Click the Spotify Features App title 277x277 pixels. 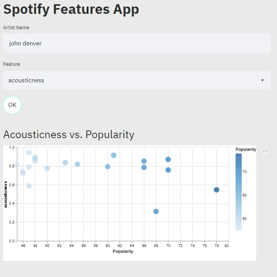[71, 10]
